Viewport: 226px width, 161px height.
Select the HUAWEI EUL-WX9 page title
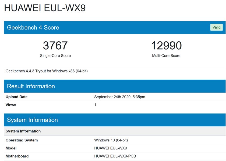click(45, 8)
